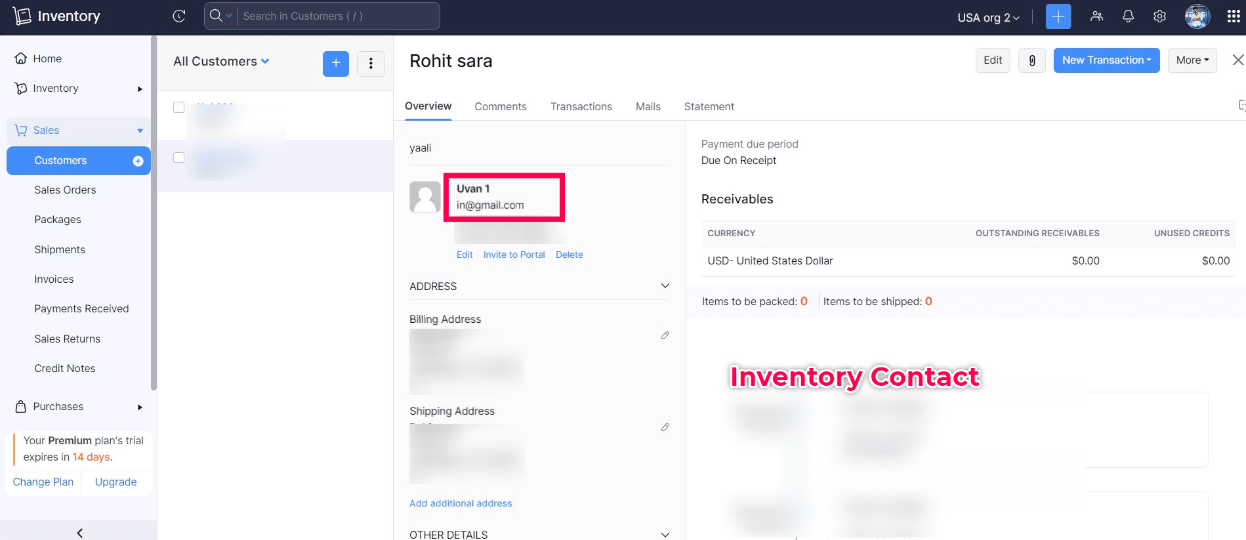Edit billing address pencil icon
Screen dimensions: 1246x540
[665, 335]
